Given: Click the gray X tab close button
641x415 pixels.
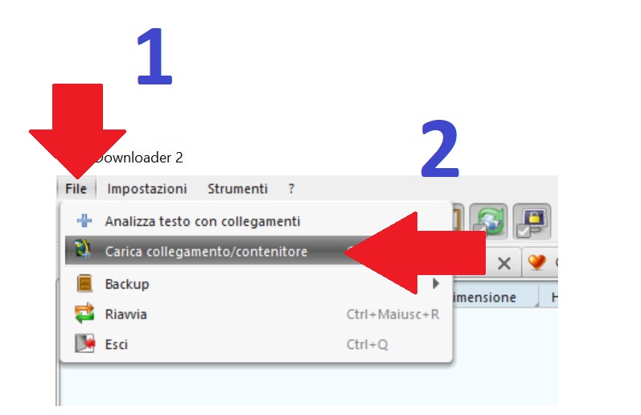Looking at the screenshot, I should tap(504, 263).
